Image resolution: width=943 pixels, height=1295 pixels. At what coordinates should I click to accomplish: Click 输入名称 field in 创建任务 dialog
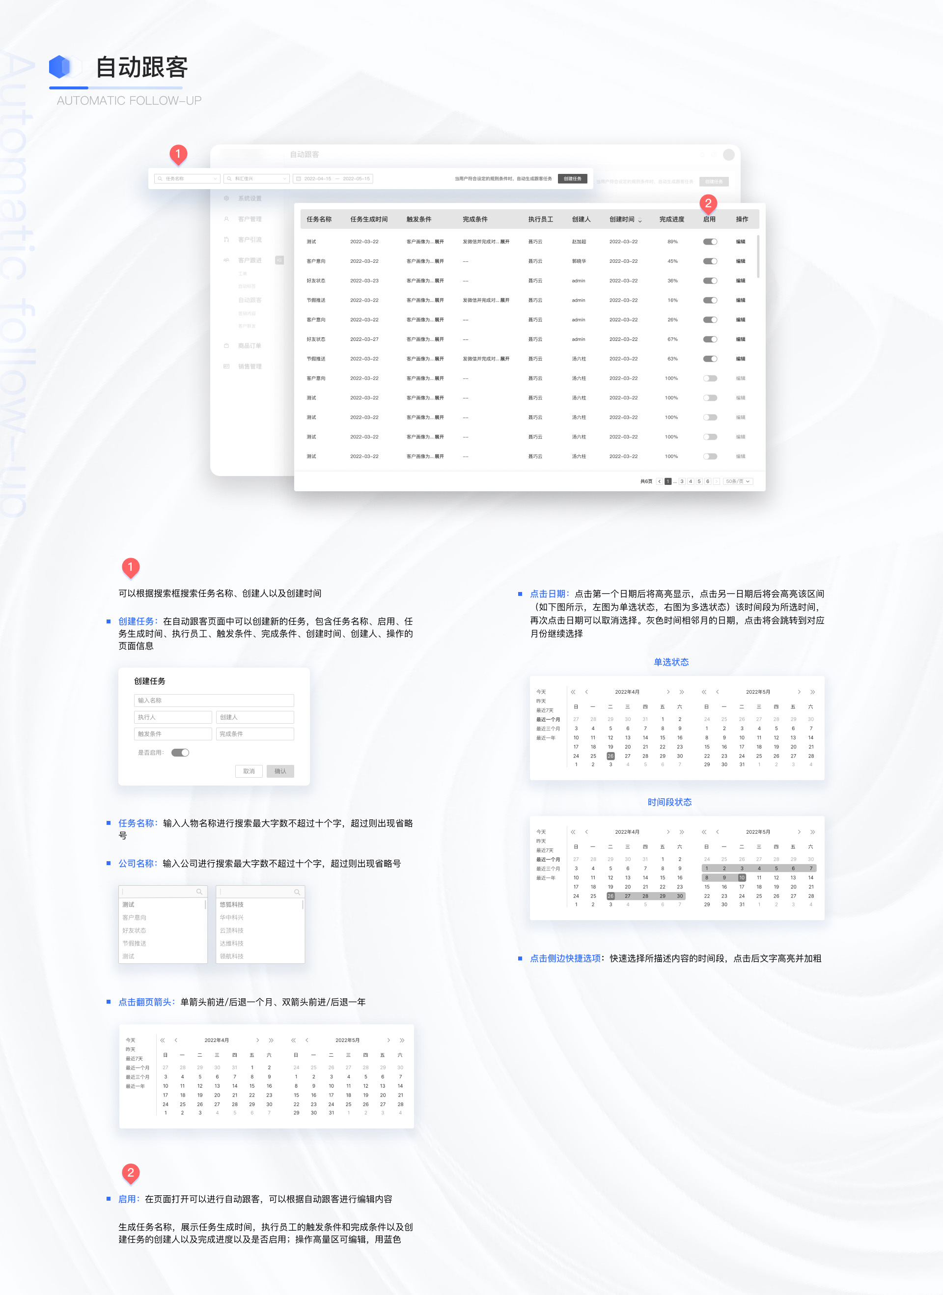pos(214,700)
